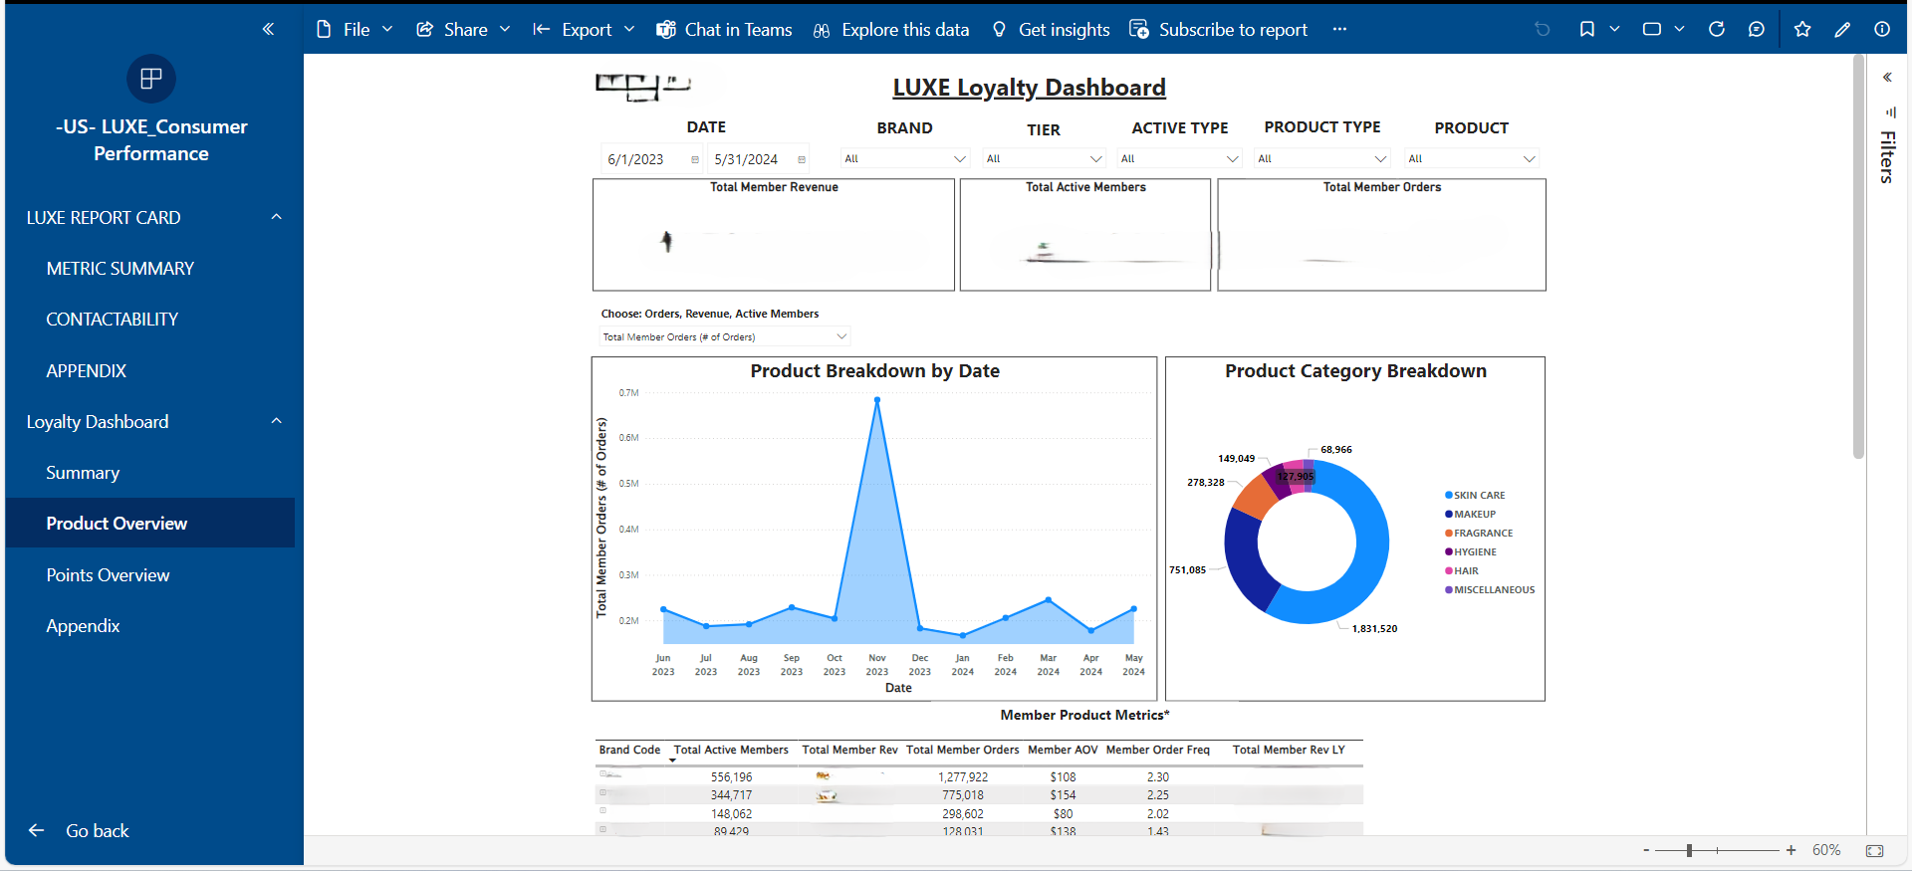Click the Refresh visuals icon
This screenshot has height=871, width=1912.
(x=1716, y=30)
